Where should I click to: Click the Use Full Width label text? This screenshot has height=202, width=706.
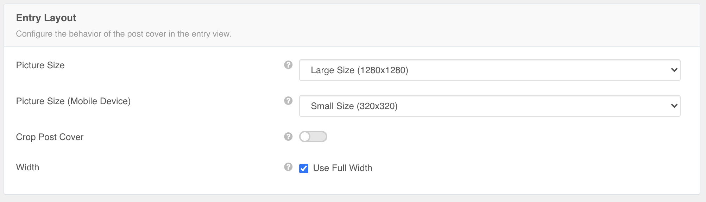[x=342, y=168]
